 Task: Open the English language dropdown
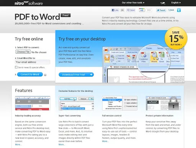(x=176, y=3)
